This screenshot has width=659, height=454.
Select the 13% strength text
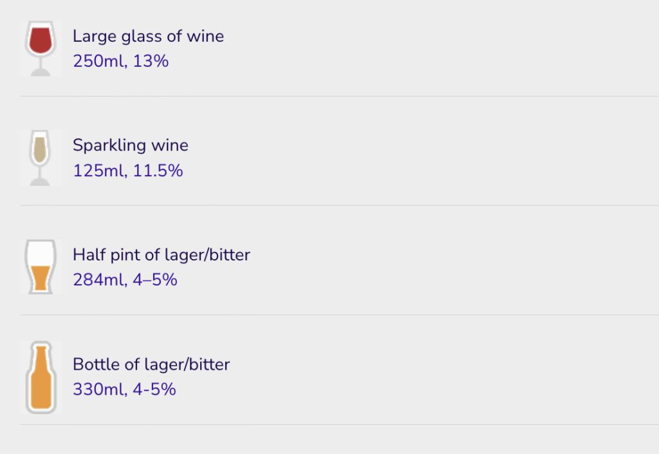tap(151, 61)
